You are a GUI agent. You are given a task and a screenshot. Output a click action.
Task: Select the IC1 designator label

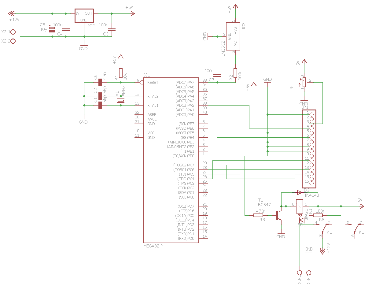point(147,75)
